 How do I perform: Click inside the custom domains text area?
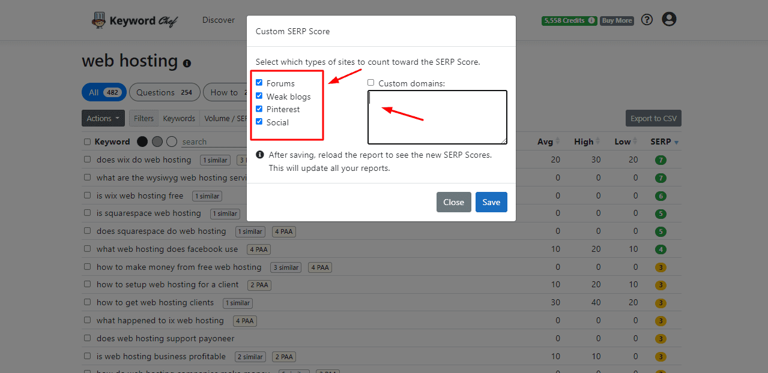click(x=437, y=118)
